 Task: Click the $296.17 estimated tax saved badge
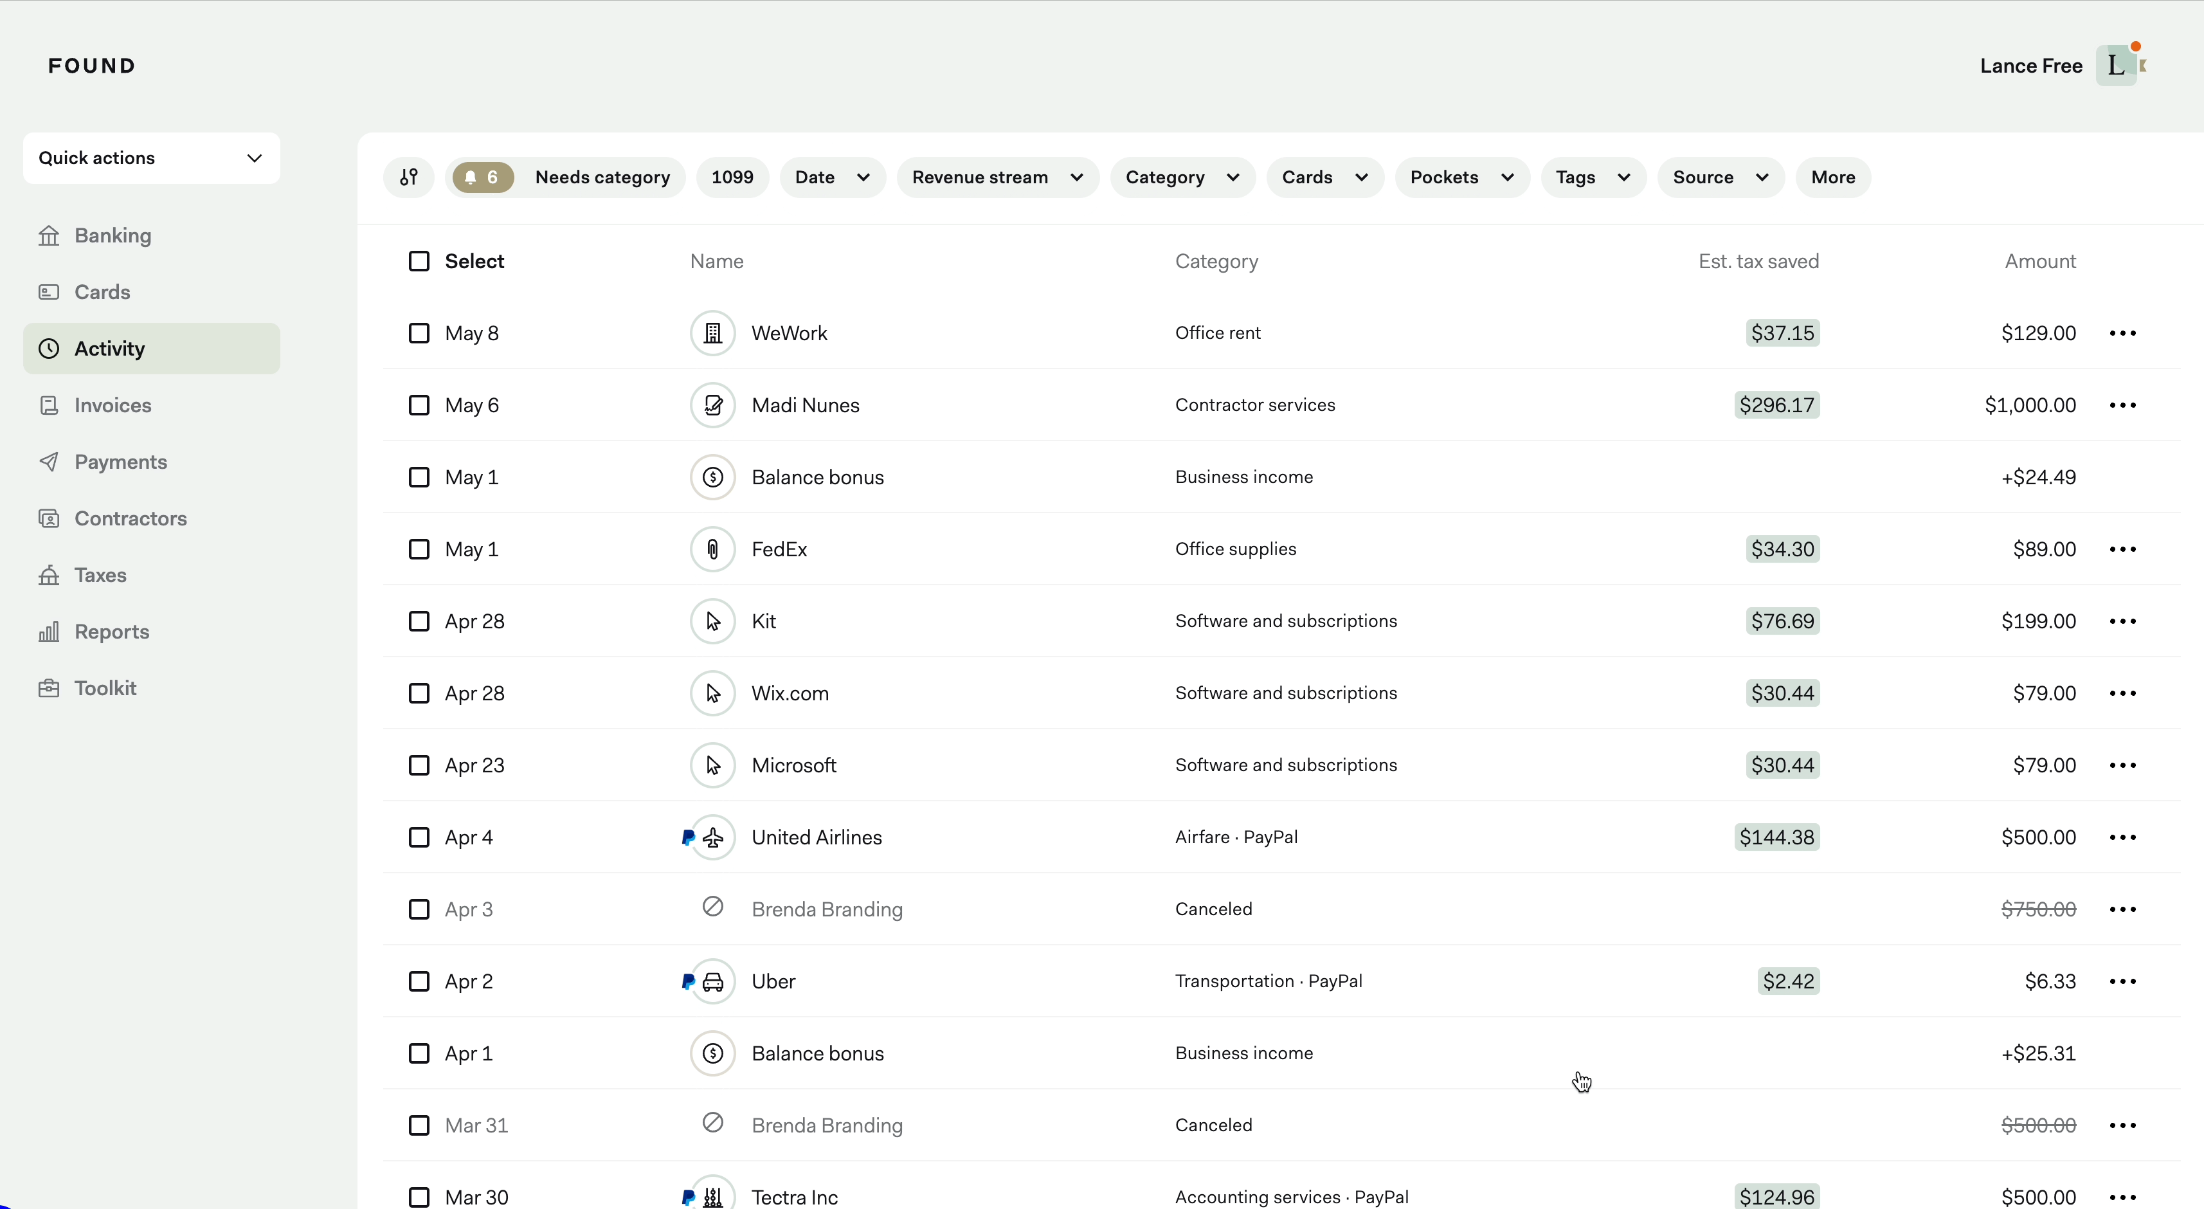1776,405
